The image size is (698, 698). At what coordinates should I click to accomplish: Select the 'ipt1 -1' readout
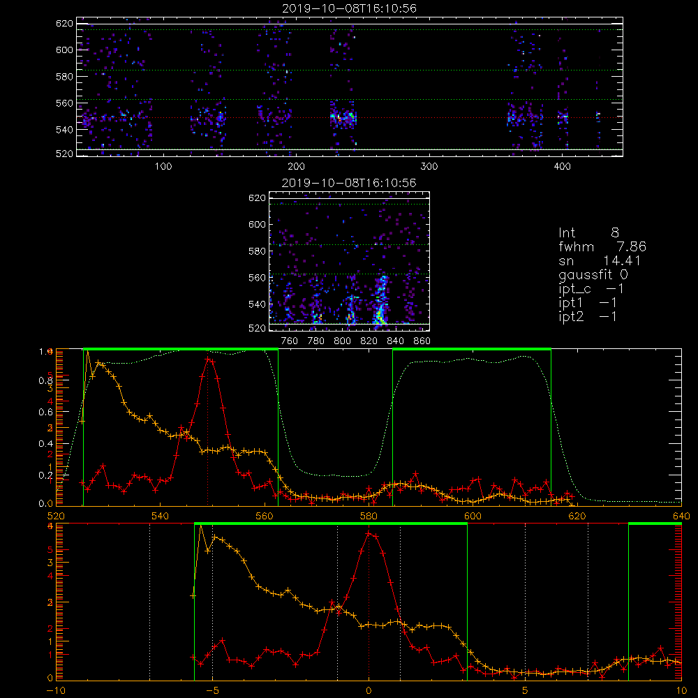point(588,303)
